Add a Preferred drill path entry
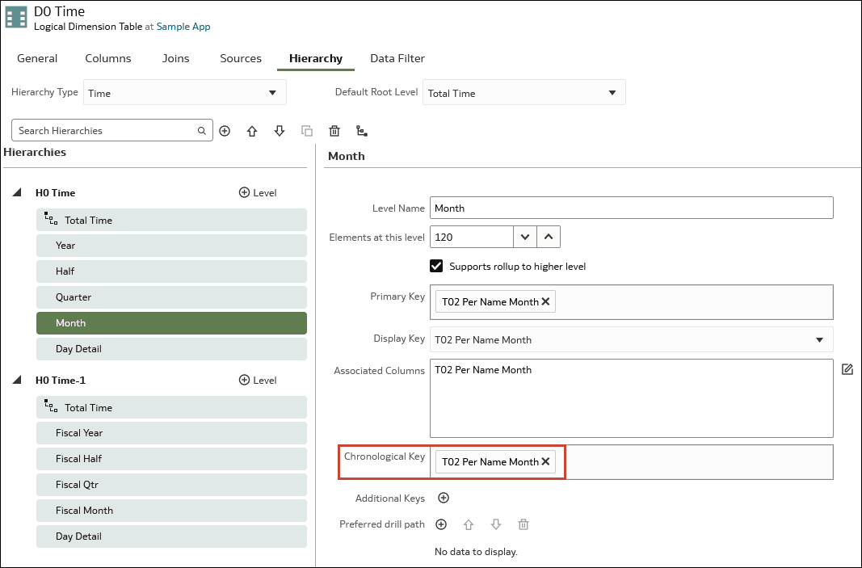 (x=441, y=524)
